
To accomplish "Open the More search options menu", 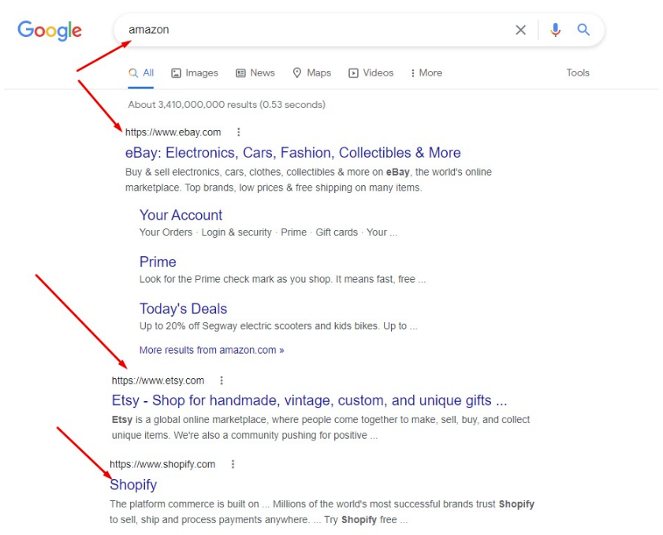I will tap(426, 72).
